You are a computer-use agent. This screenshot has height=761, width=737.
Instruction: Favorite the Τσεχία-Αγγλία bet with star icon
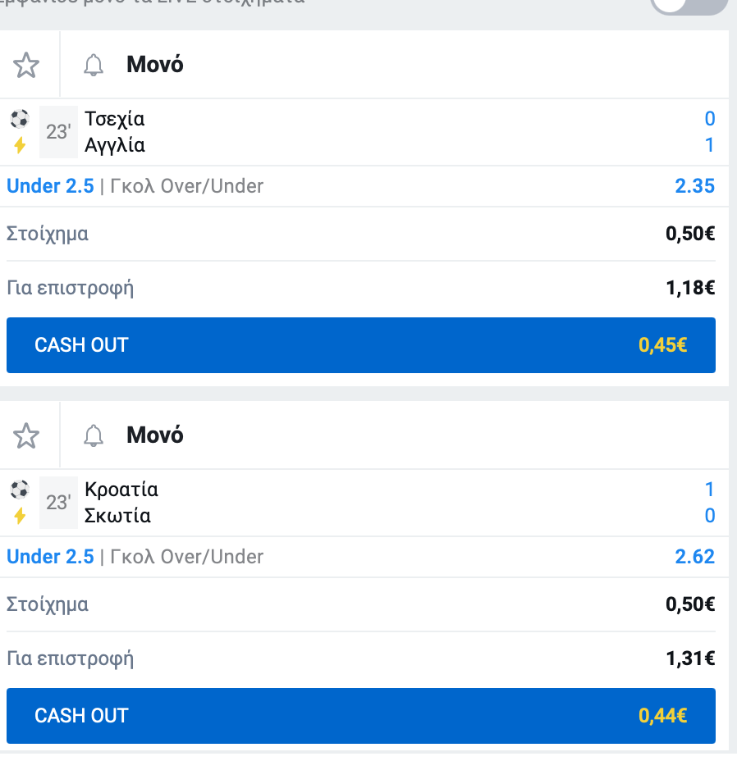(x=25, y=65)
